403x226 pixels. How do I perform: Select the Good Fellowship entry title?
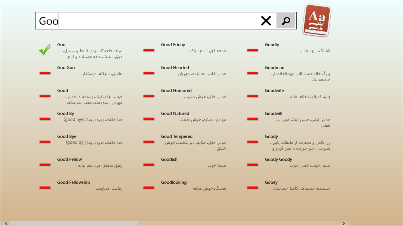[x=74, y=182]
